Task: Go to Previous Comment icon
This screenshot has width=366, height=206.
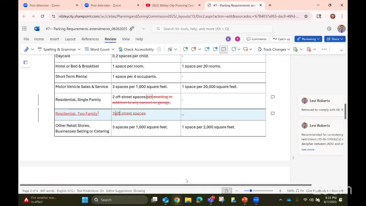Action: (207, 49)
